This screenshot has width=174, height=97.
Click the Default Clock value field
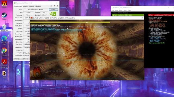[x=27, y=47]
